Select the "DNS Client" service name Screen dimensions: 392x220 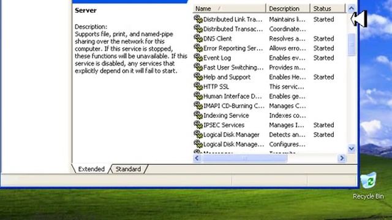[217, 38]
